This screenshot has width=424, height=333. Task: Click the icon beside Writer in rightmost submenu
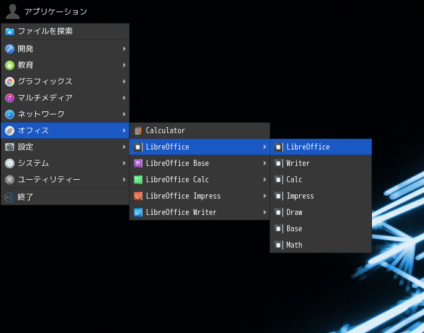click(279, 163)
